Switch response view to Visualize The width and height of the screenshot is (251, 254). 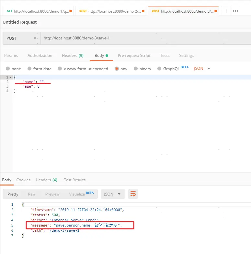[x=81, y=194]
